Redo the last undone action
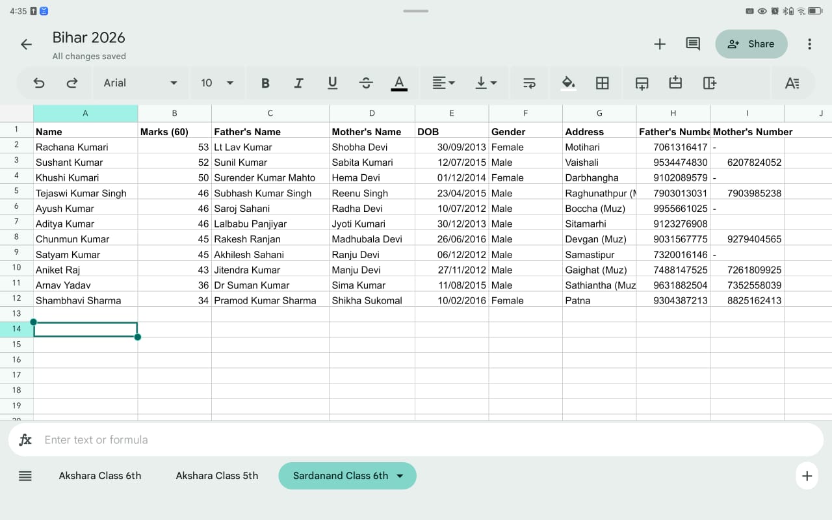Image resolution: width=832 pixels, height=520 pixels. point(72,83)
